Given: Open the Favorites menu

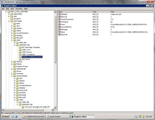Looking at the screenshot, I should pyautogui.click(x=19, y=9).
